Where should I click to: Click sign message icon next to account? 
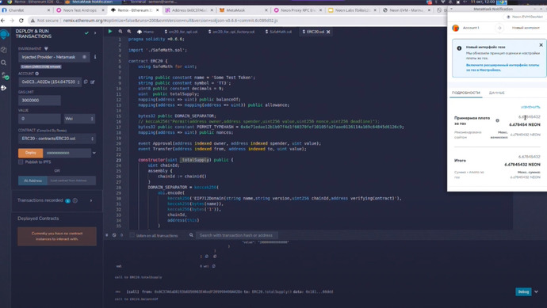[93, 82]
